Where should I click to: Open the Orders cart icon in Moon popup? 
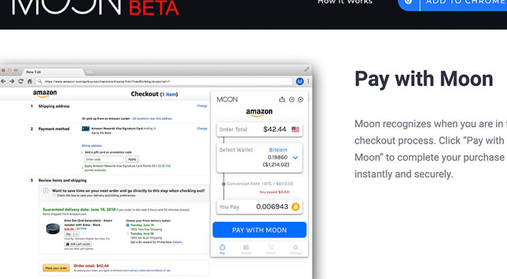tap(271, 249)
